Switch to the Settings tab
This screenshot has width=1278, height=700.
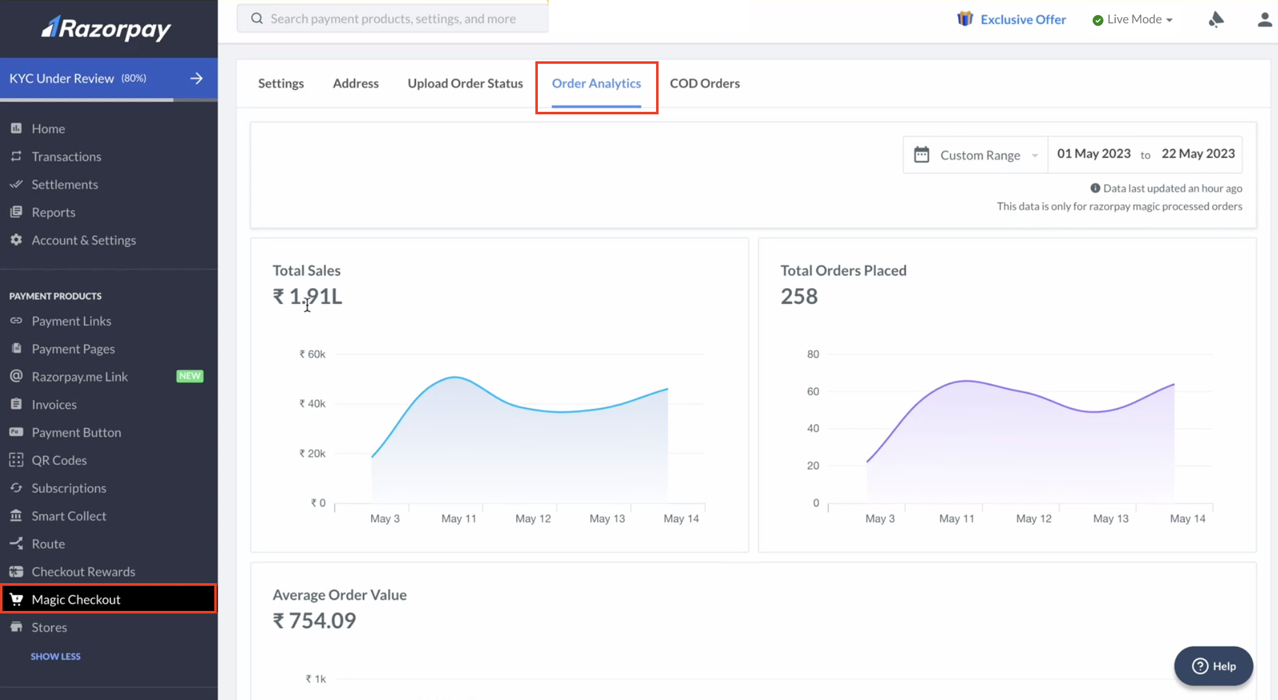coord(281,83)
